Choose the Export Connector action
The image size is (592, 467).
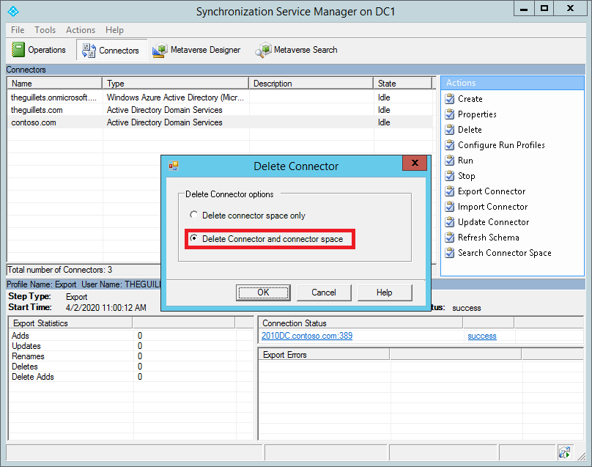[490, 191]
